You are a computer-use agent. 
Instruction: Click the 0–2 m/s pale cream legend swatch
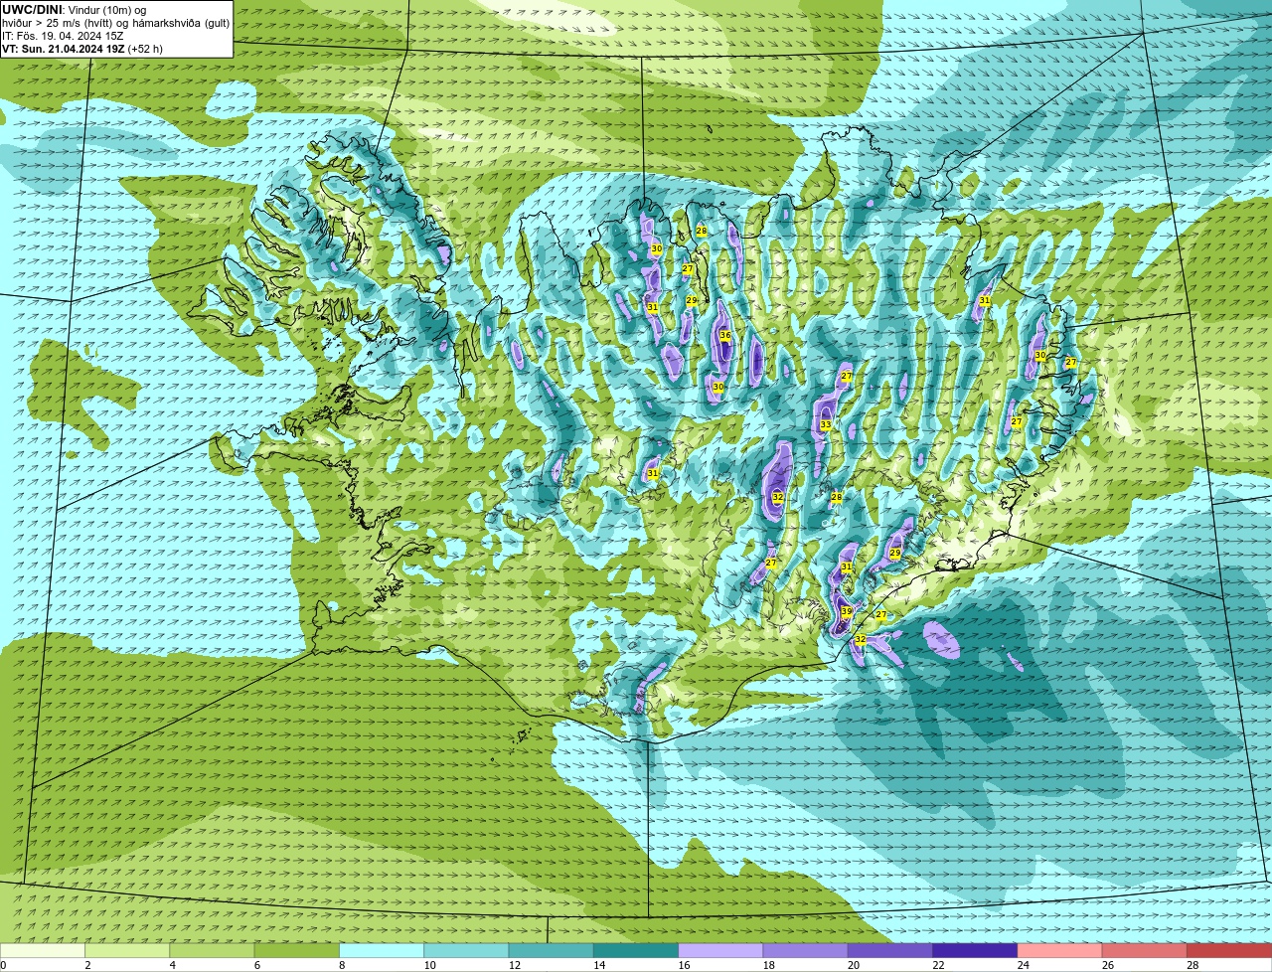coord(43,951)
